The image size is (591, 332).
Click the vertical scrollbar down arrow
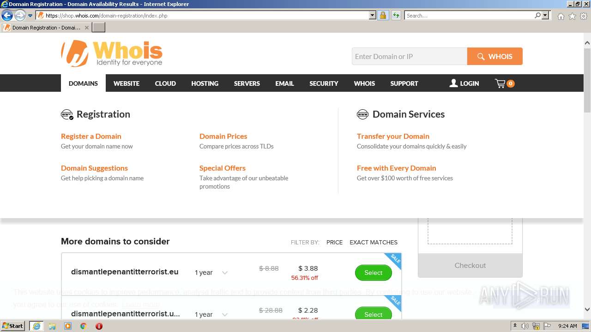coord(587,309)
